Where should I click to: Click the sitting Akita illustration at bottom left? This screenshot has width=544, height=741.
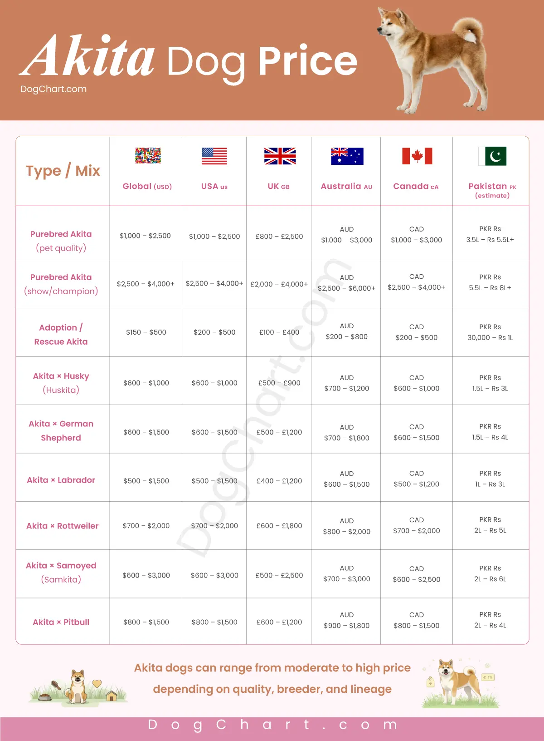(78, 687)
